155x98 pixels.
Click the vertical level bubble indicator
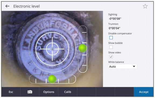pos(83,48)
